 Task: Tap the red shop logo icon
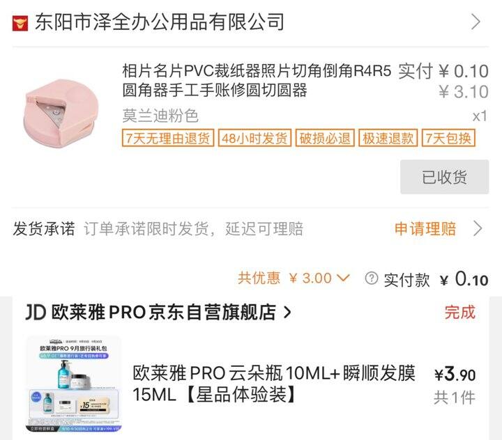(20, 24)
